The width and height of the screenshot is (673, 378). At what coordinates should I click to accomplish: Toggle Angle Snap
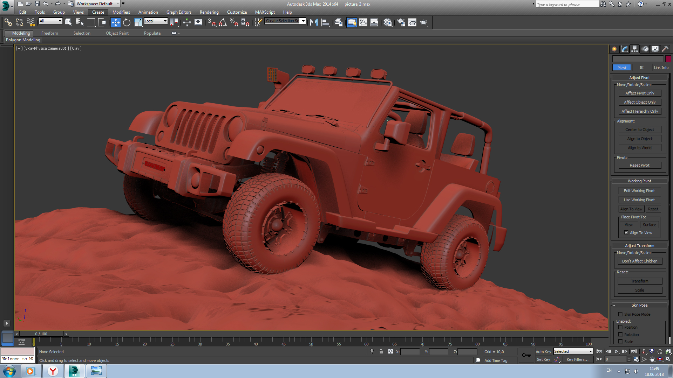(x=223, y=22)
